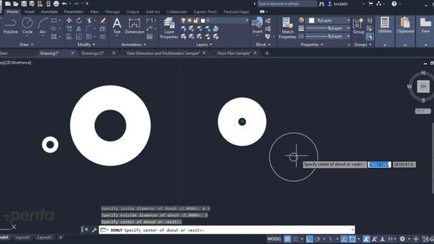
Task: Click the Rotate tool icon
Action: (79, 20)
